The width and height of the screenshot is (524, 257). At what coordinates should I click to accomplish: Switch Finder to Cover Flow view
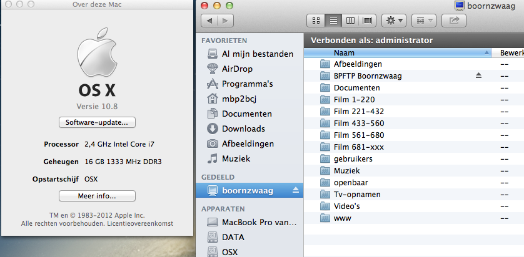click(368, 21)
